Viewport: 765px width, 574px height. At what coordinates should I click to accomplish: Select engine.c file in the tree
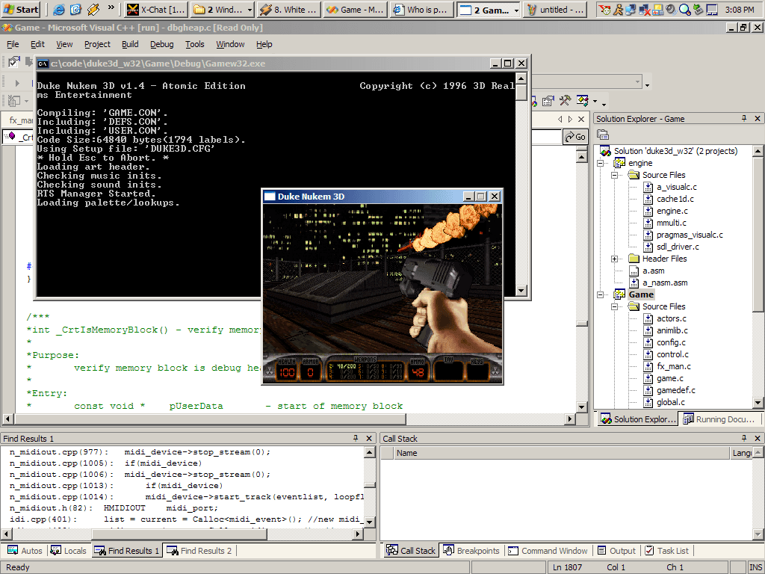tap(672, 211)
